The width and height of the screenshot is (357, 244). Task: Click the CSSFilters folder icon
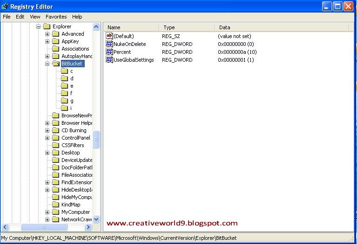[x=55, y=145]
